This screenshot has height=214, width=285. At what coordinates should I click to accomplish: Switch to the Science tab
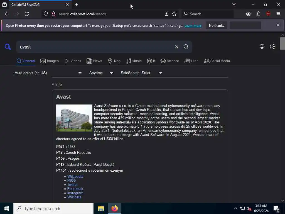[170, 61]
